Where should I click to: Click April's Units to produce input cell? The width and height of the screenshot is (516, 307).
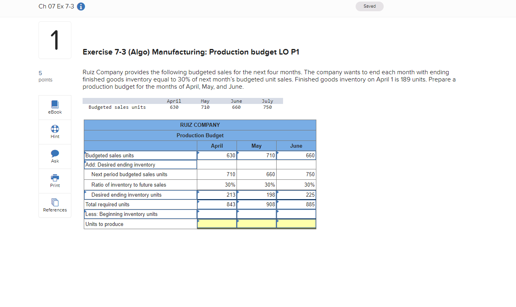pos(217,224)
